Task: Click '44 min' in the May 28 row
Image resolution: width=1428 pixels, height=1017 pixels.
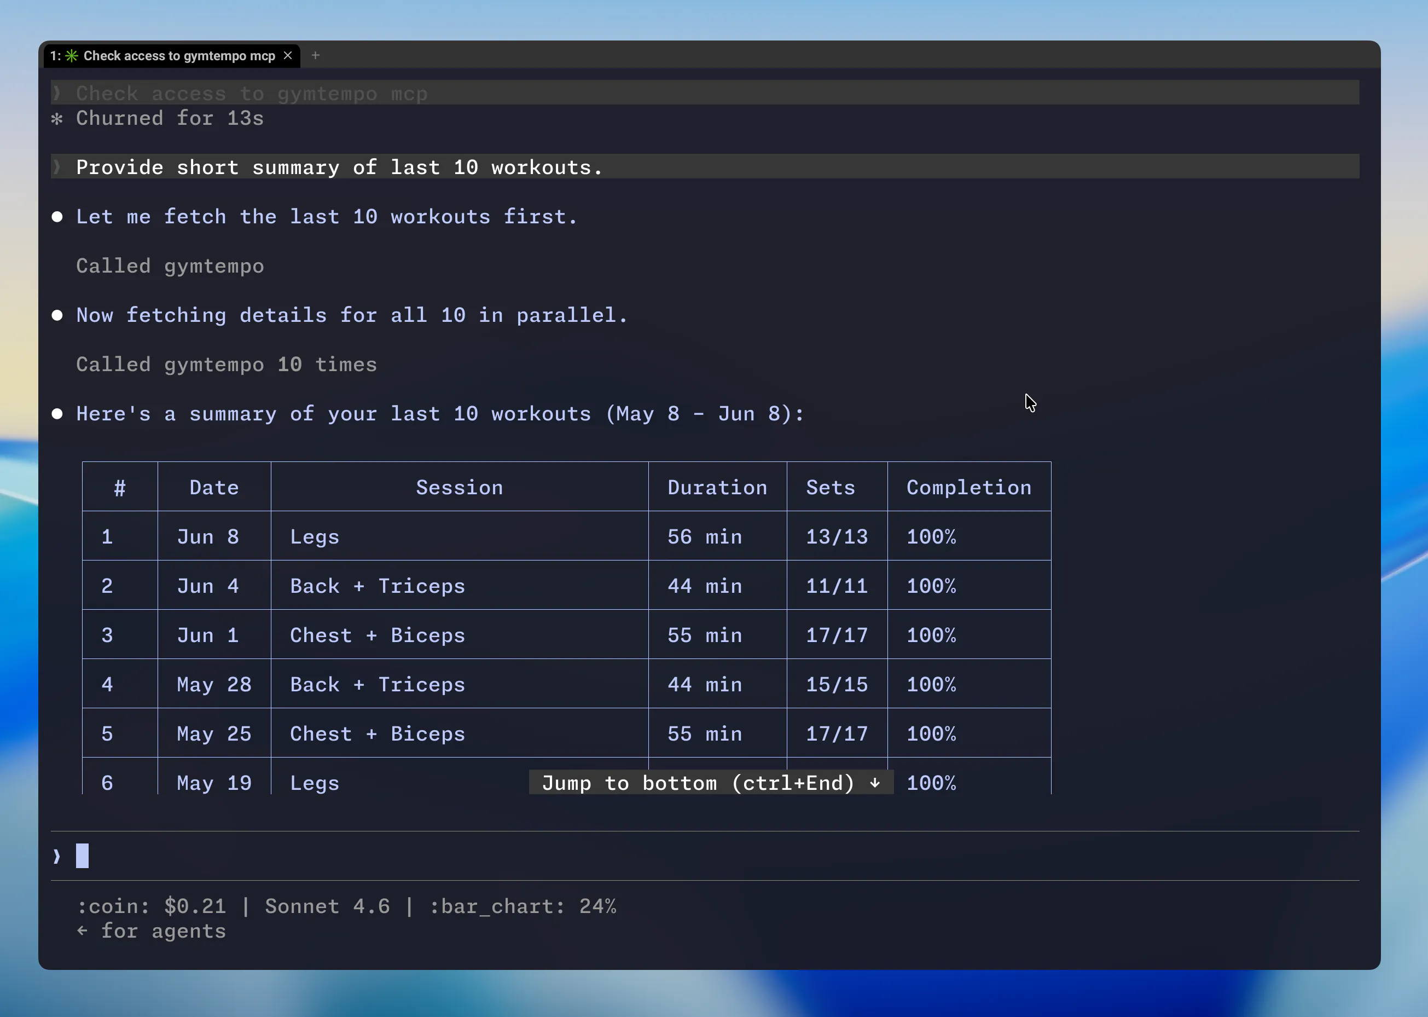Action: (x=705, y=684)
